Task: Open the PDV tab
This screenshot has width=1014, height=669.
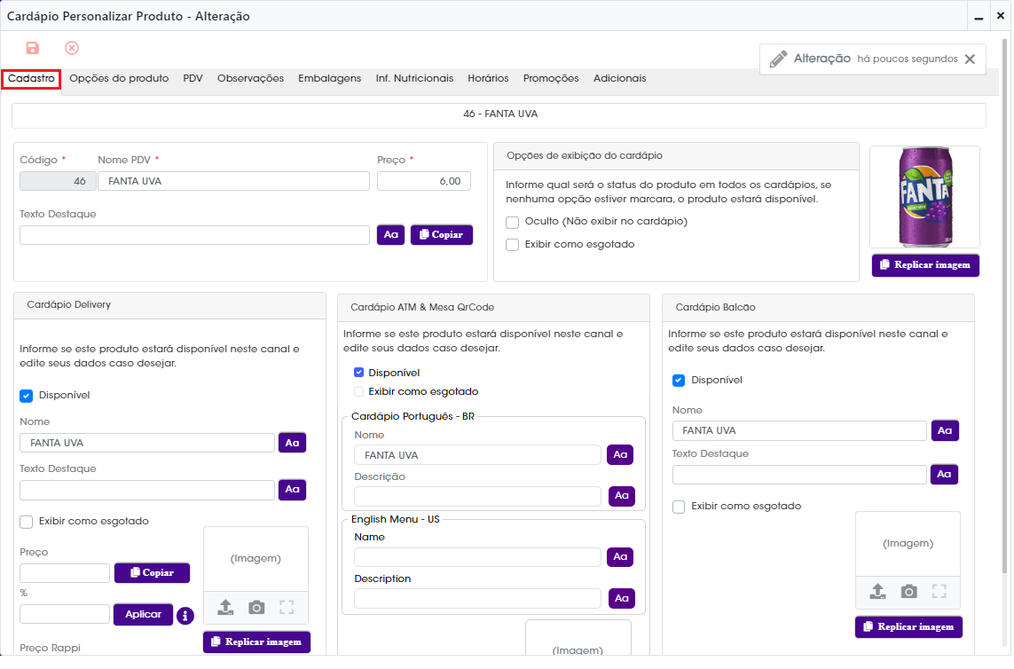Action: click(x=193, y=79)
